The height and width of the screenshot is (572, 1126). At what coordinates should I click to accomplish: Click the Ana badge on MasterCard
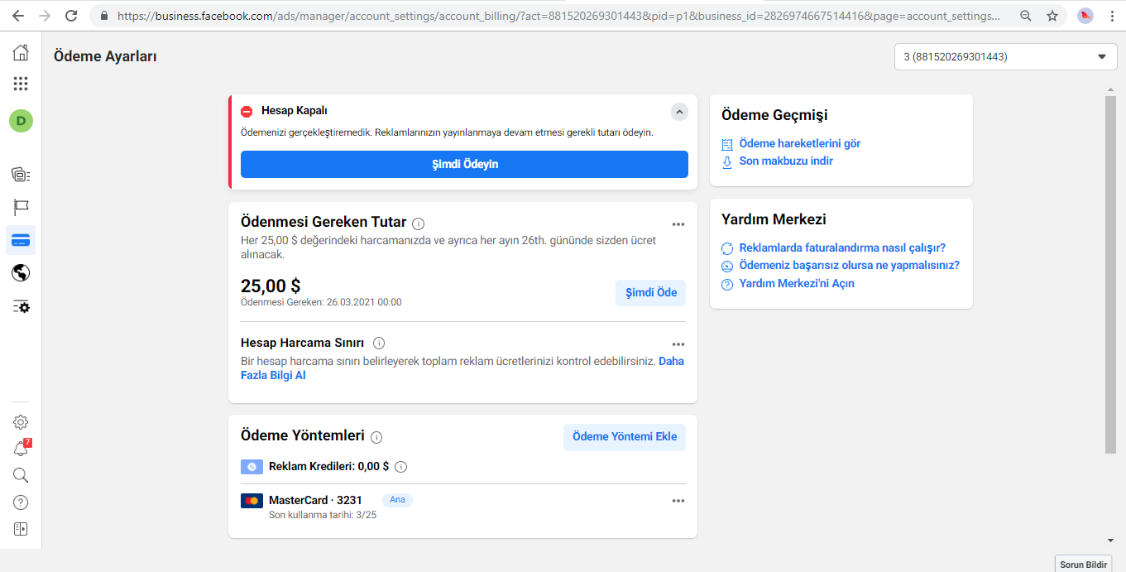pos(397,500)
